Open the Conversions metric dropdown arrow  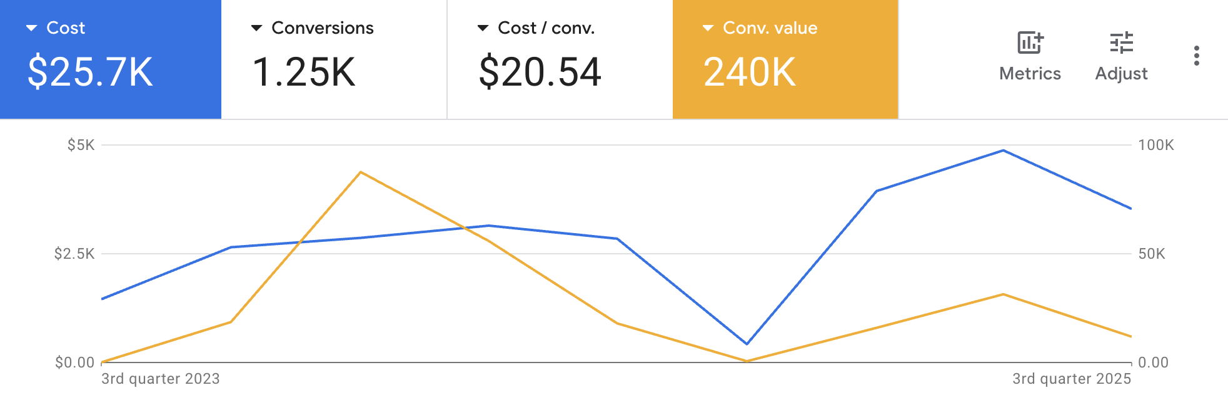tap(256, 27)
